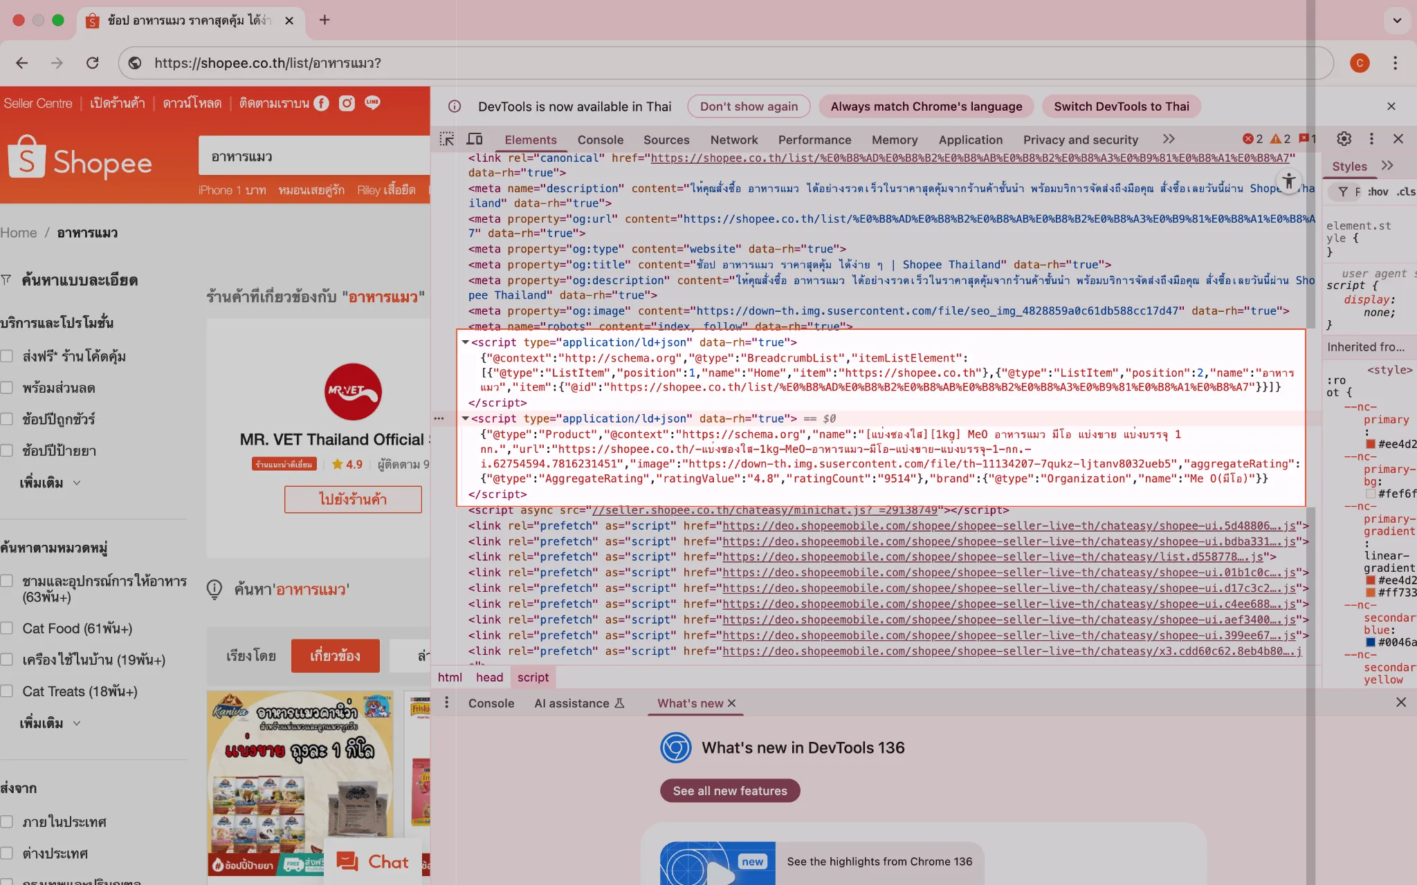
Task: Open the Application tab
Action: (x=970, y=140)
